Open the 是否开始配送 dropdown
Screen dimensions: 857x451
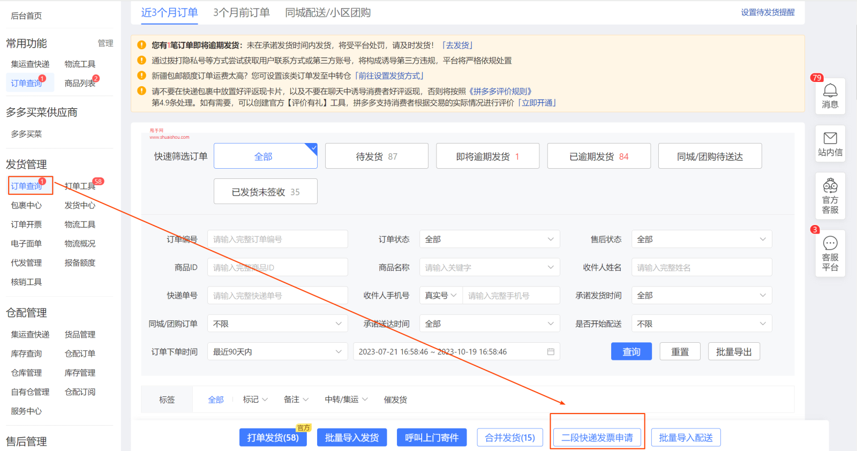tap(702, 324)
